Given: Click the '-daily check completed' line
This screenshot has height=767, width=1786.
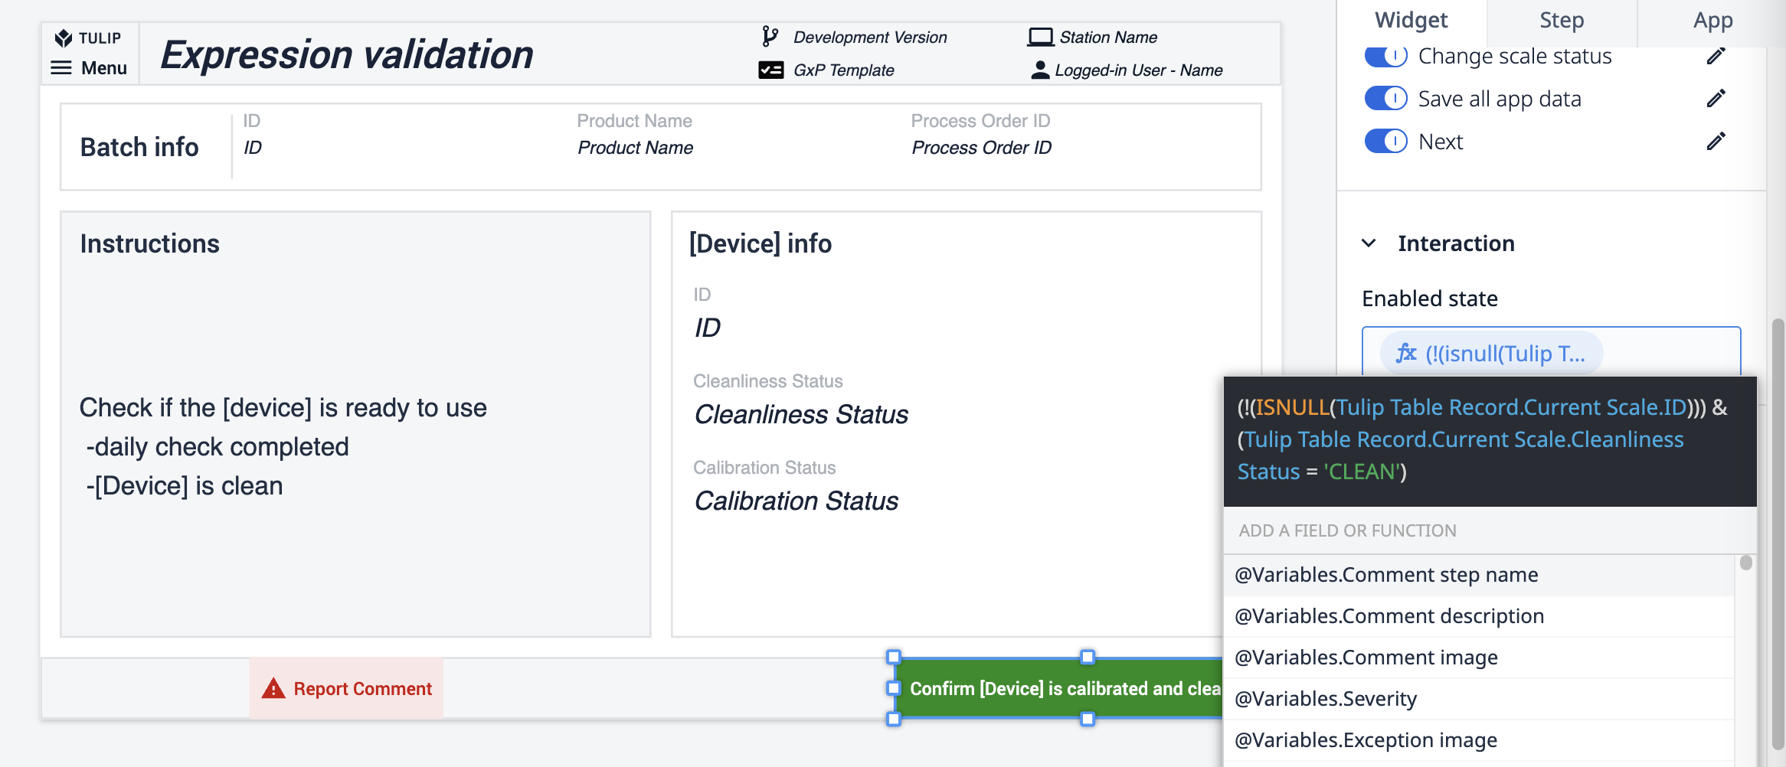Looking at the screenshot, I should pos(218,446).
